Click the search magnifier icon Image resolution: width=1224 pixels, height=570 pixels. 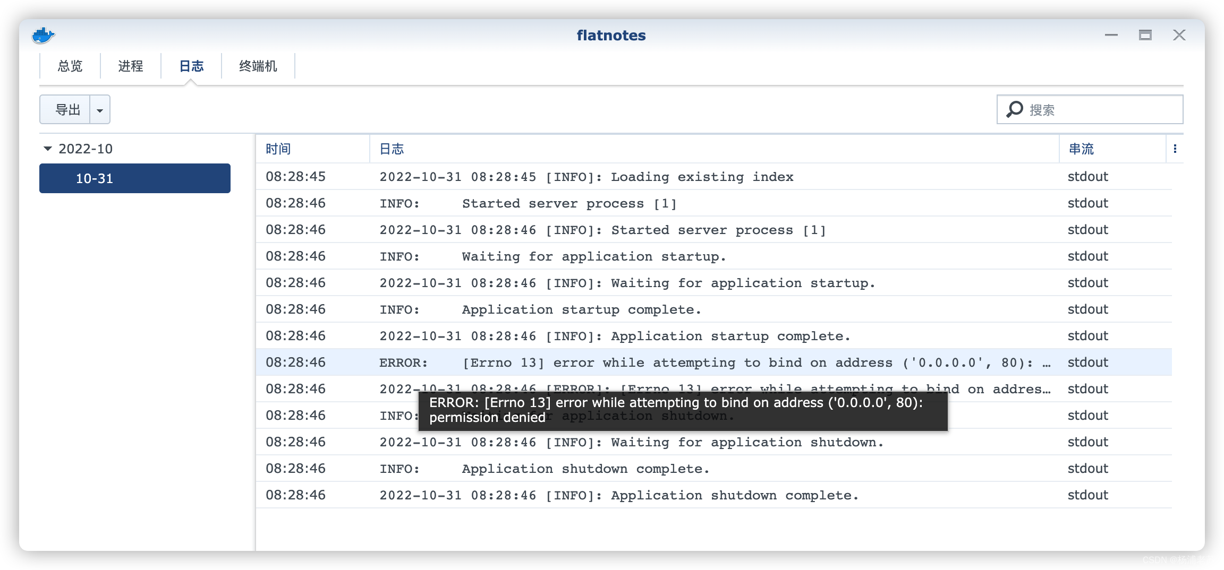[x=1014, y=109]
